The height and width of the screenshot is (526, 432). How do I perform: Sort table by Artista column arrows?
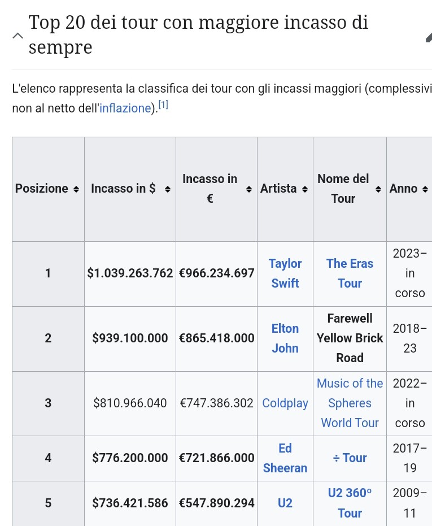(305, 189)
